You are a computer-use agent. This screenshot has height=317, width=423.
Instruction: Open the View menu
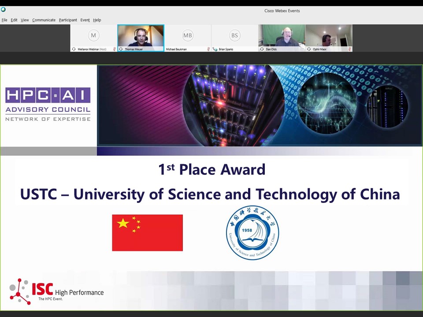point(25,20)
